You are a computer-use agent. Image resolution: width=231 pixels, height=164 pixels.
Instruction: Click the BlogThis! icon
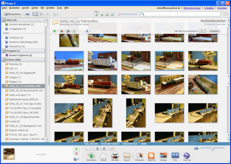pyautogui.click(x=151, y=155)
